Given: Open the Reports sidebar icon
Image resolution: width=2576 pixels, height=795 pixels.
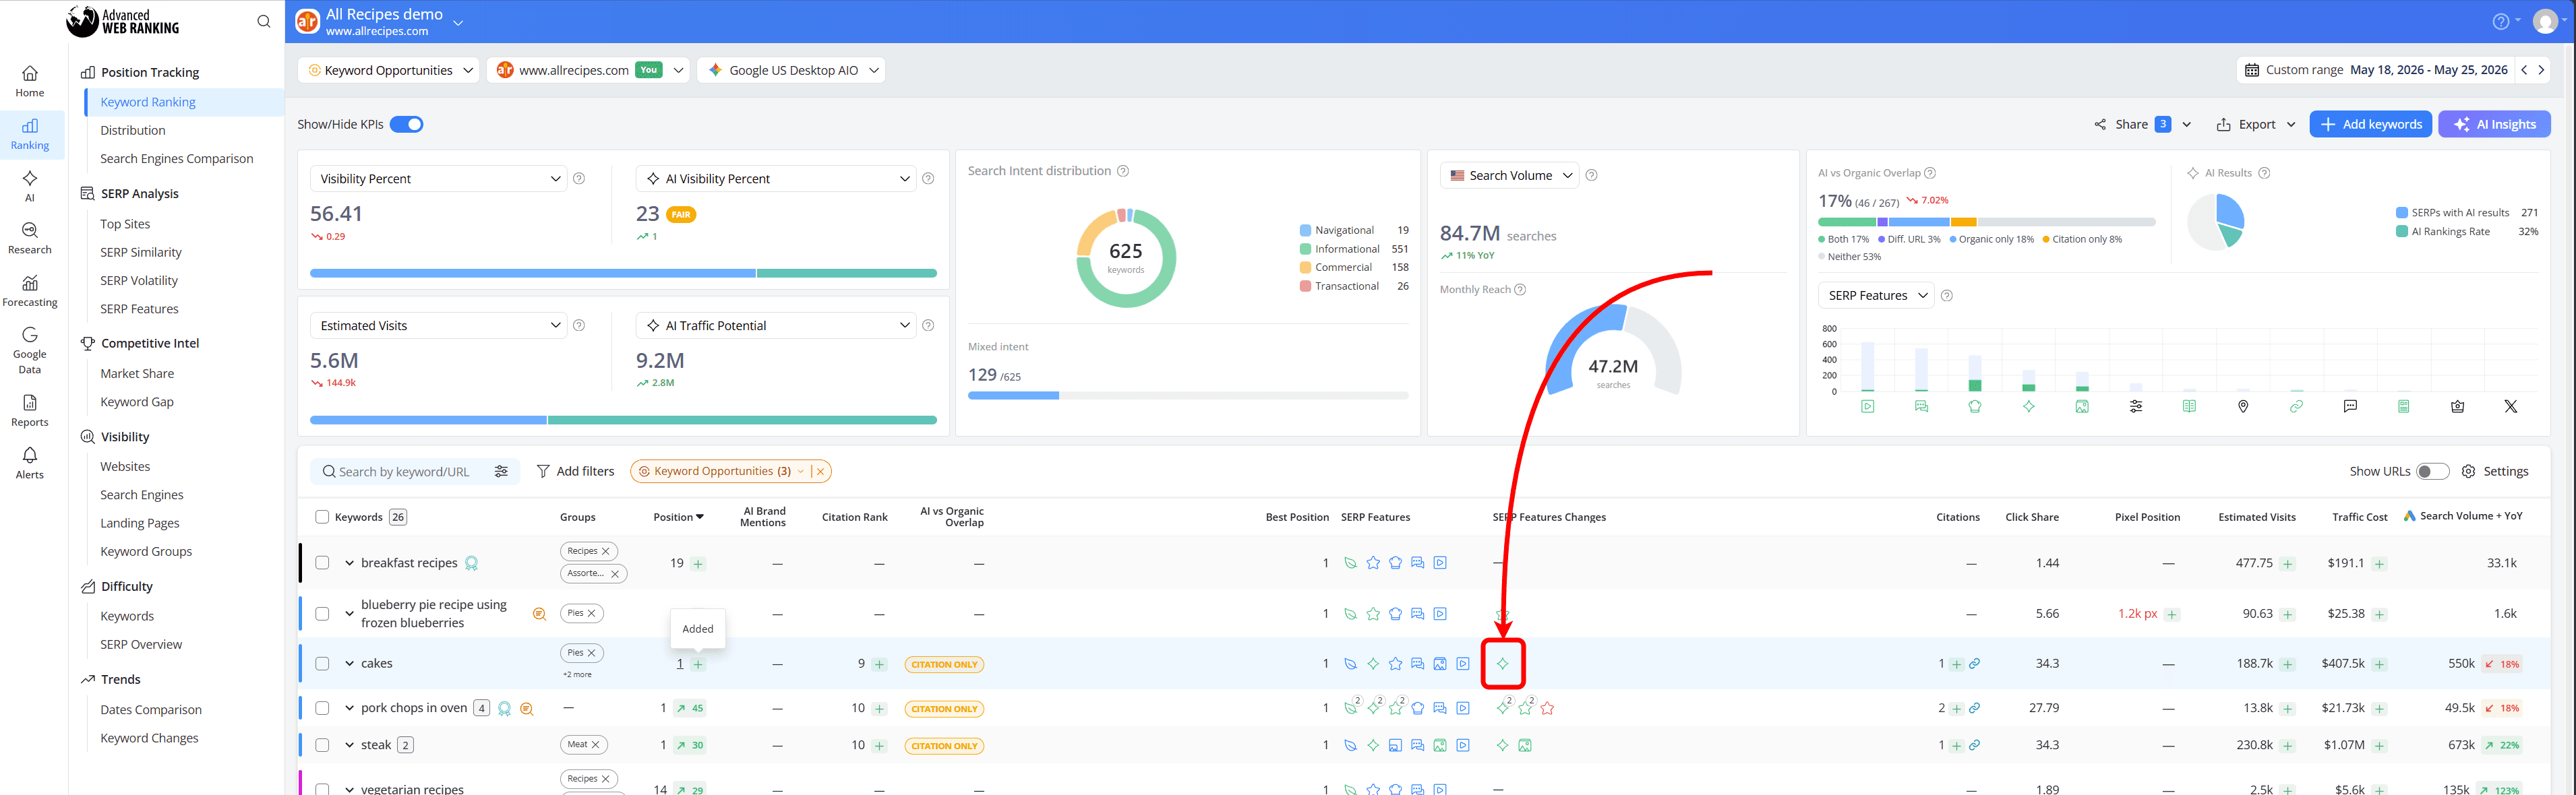Looking at the screenshot, I should [x=30, y=410].
